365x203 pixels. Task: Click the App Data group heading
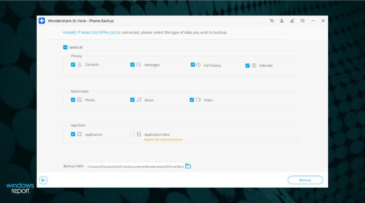click(x=78, y=125)
